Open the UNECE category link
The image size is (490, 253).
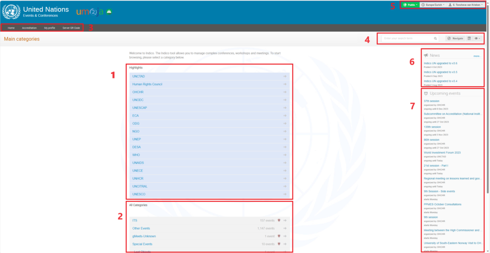(138, 171)
